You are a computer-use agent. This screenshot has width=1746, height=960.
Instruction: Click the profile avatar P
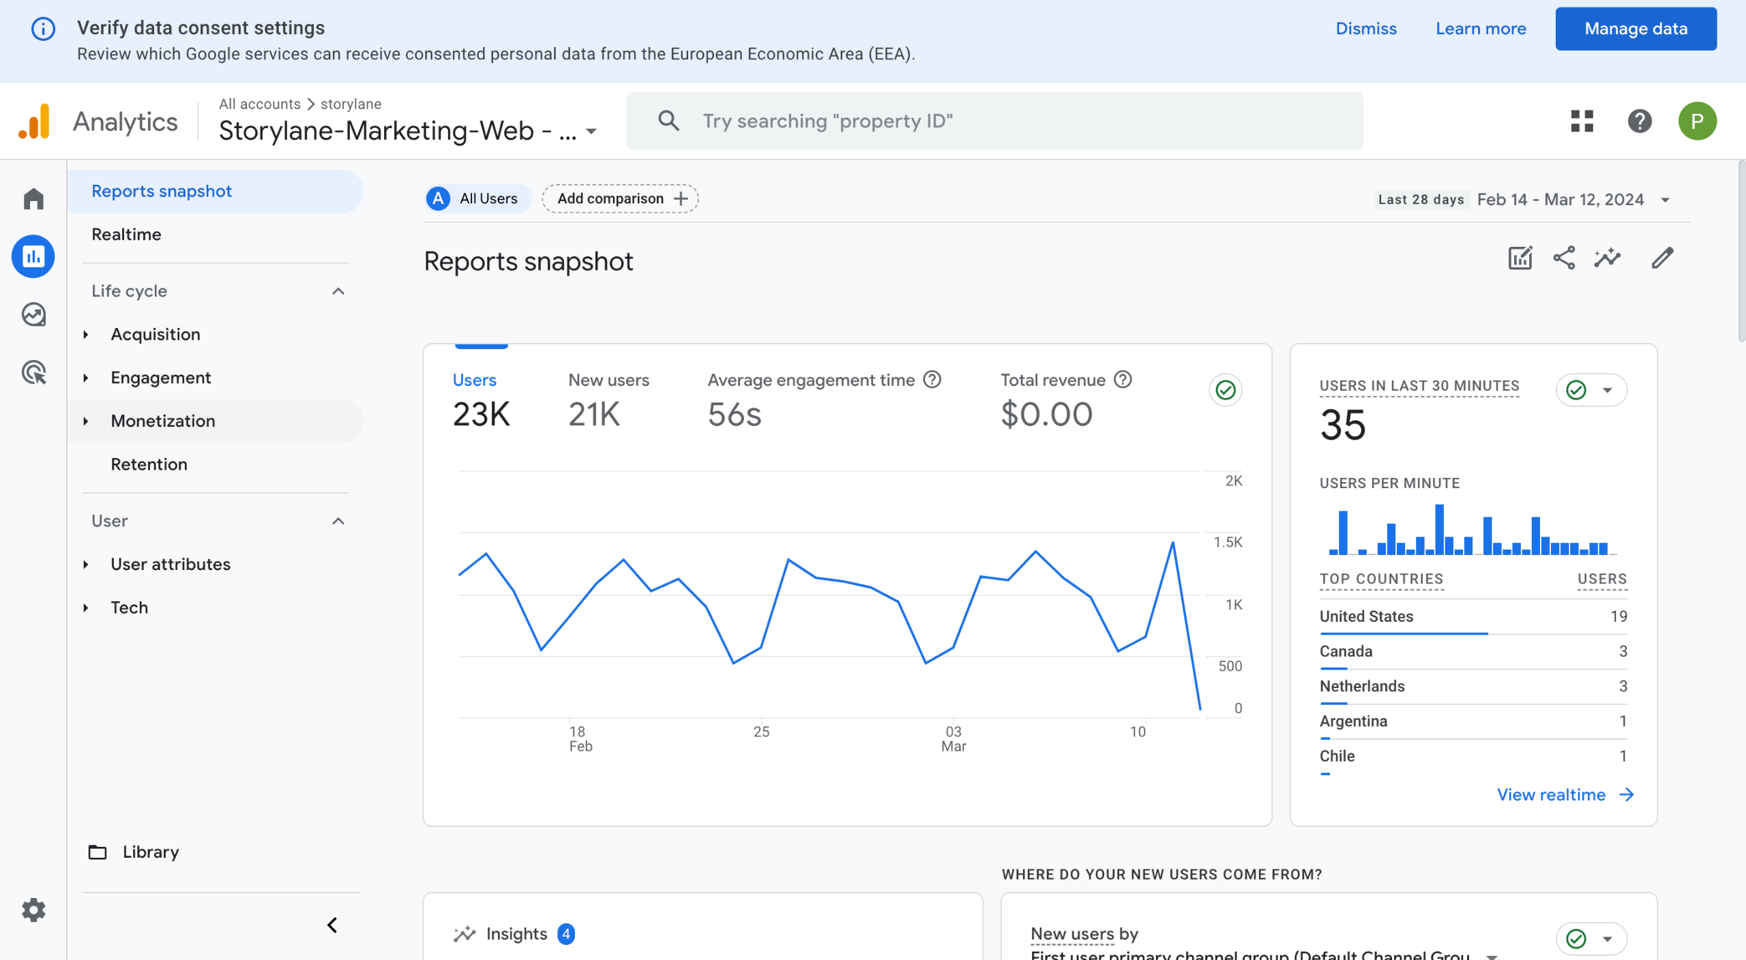[x=1697, y=121]
